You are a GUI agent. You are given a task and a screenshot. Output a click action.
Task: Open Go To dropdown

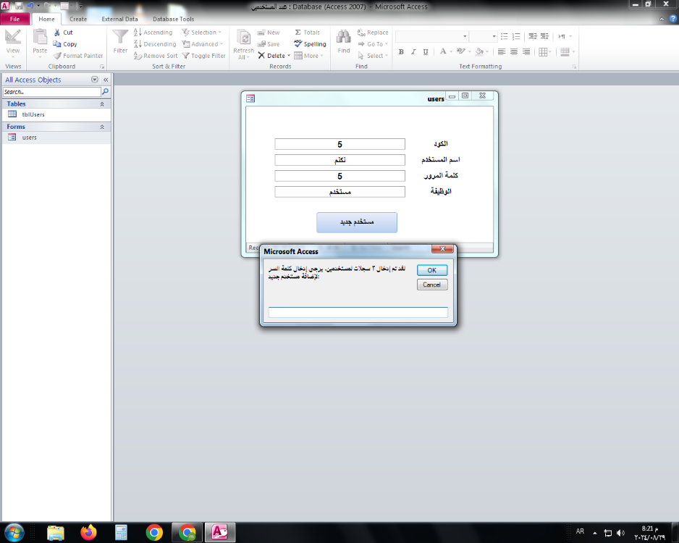coord(373,44)
